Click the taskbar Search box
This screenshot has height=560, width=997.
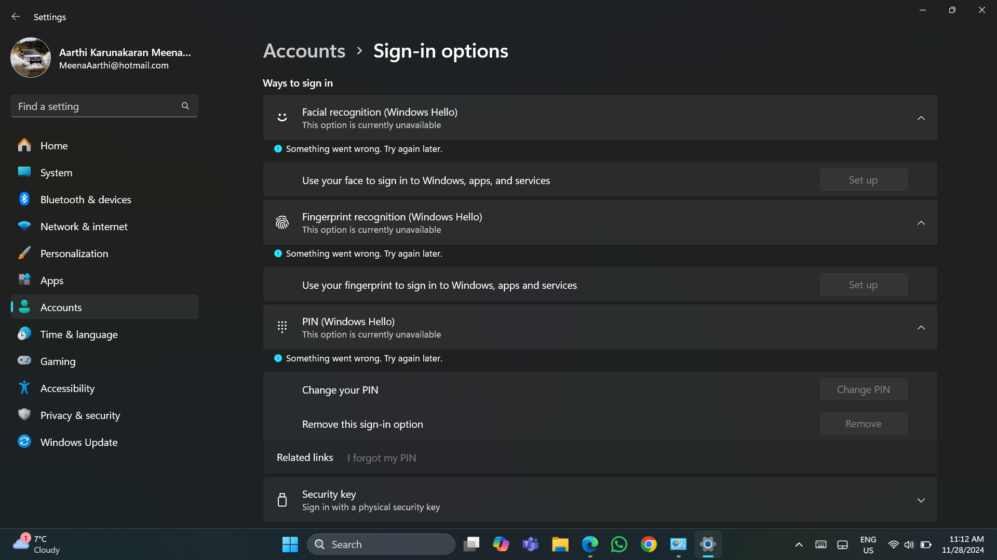[381, 544]
